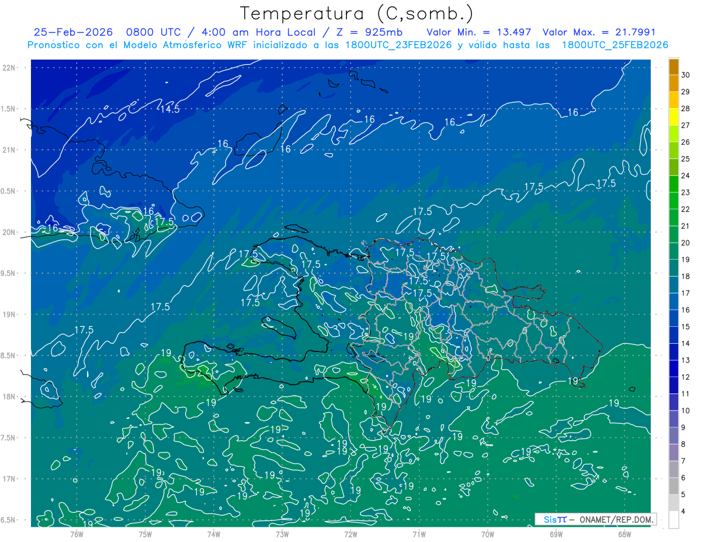Click the '72W' longitude axis label
701x542 pixels.
(350, 534)
